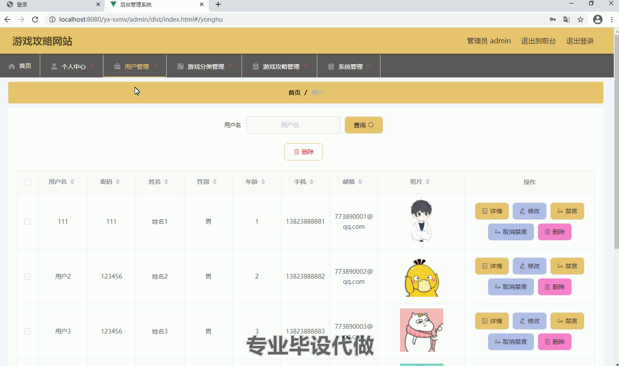
Task: Sort by 姓名 column arrows
Action: [166, 182]
